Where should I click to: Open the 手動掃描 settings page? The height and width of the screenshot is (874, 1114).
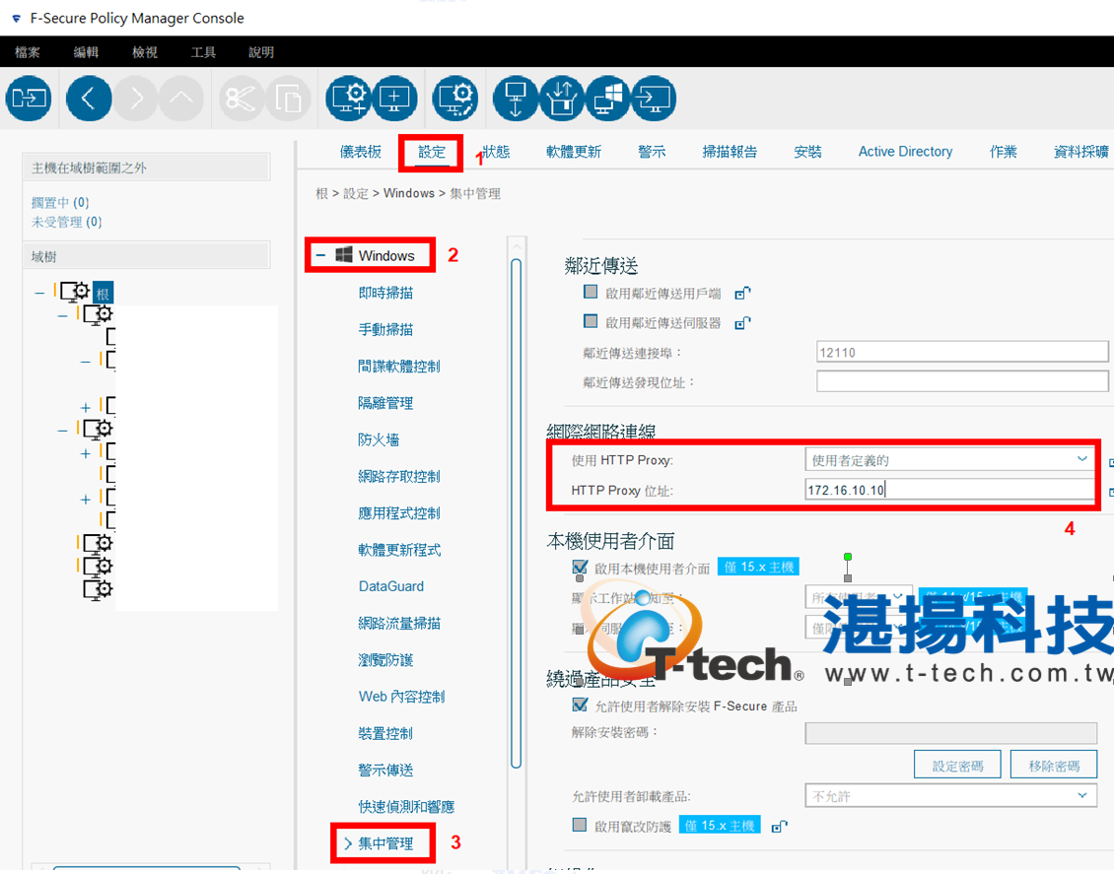(x=385, y=329)
